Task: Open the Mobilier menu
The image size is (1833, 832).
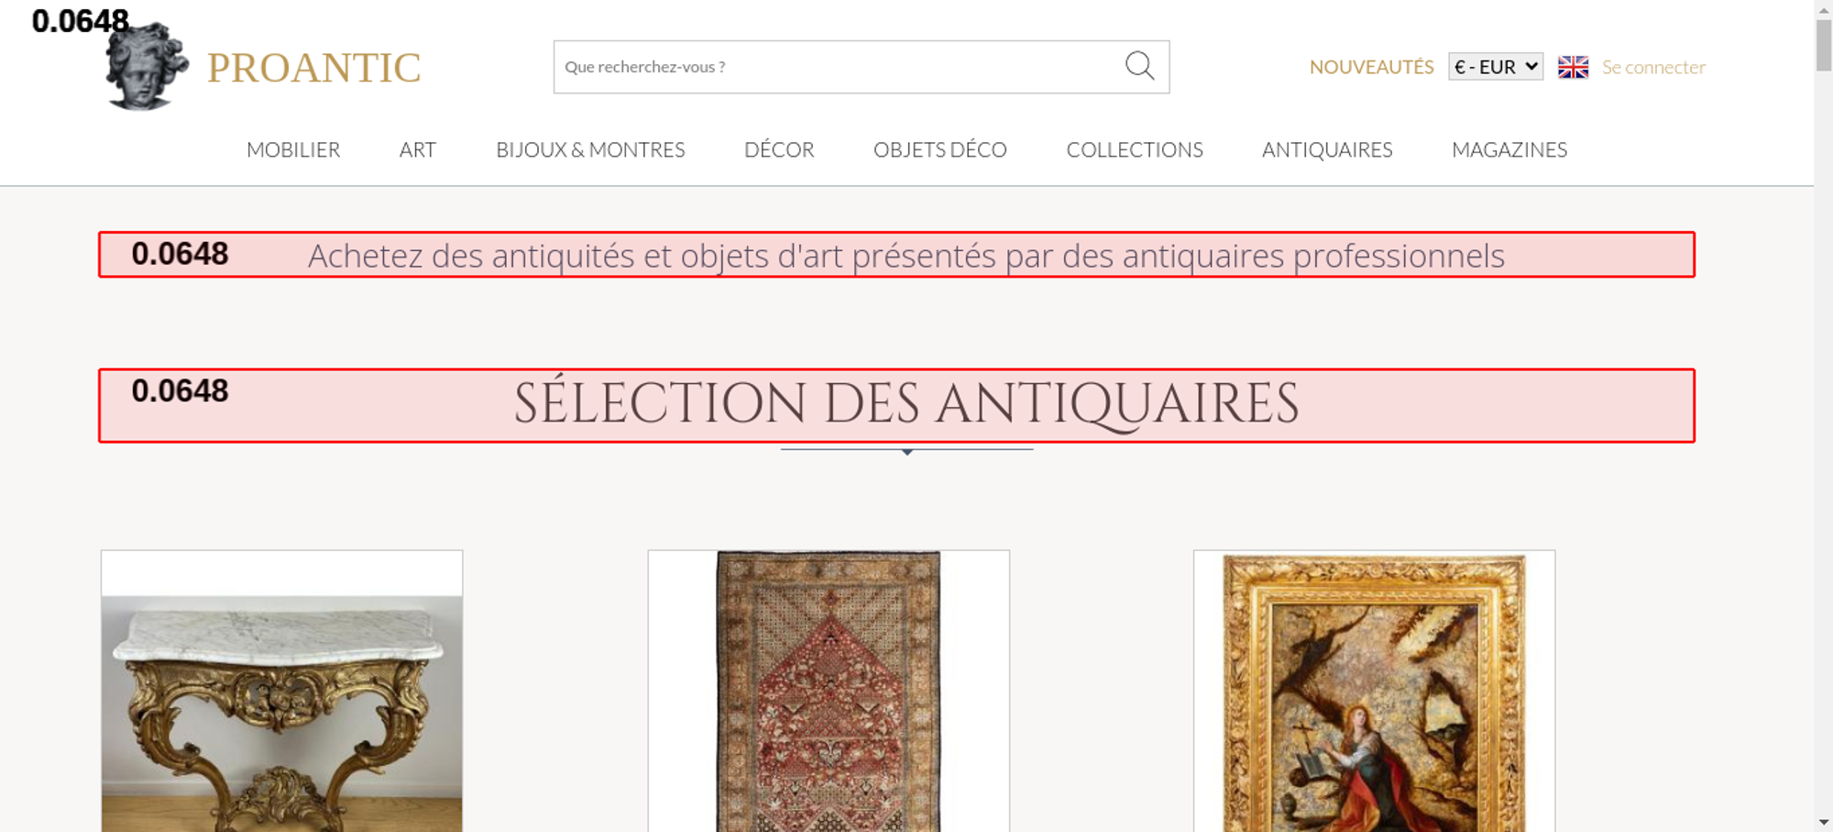Action: pyautogui.click(x=293, y=149)
